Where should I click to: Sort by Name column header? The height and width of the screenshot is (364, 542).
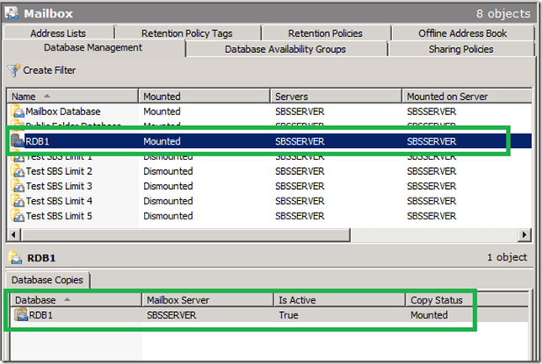tap(72, 97)
